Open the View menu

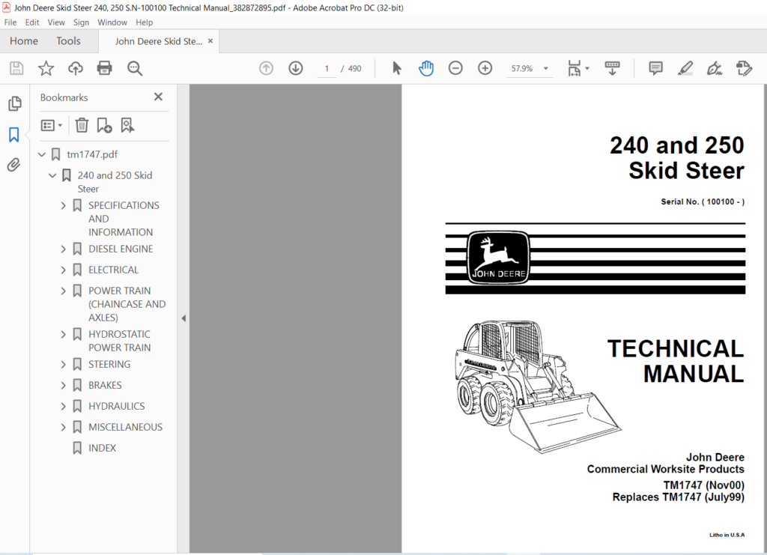pos(56,22)
